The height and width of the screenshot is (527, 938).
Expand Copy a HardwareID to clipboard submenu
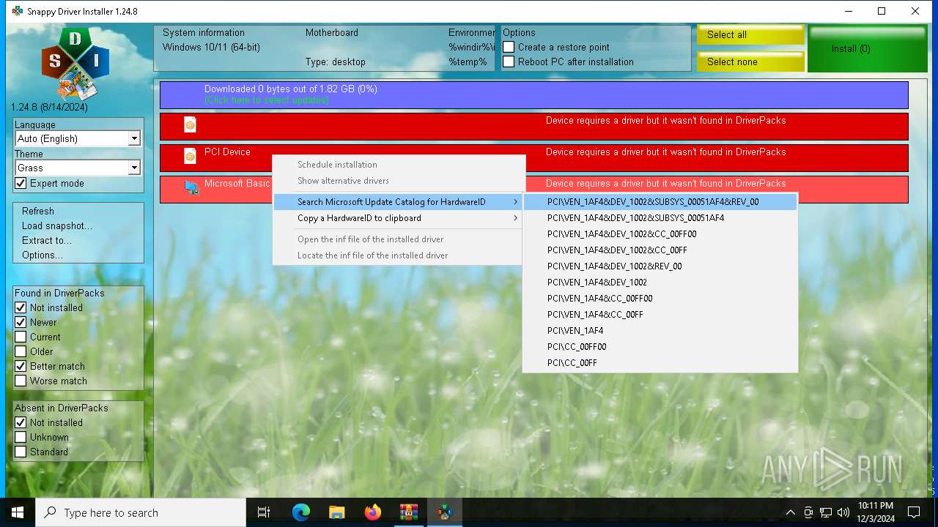click(x=398, y=218)
